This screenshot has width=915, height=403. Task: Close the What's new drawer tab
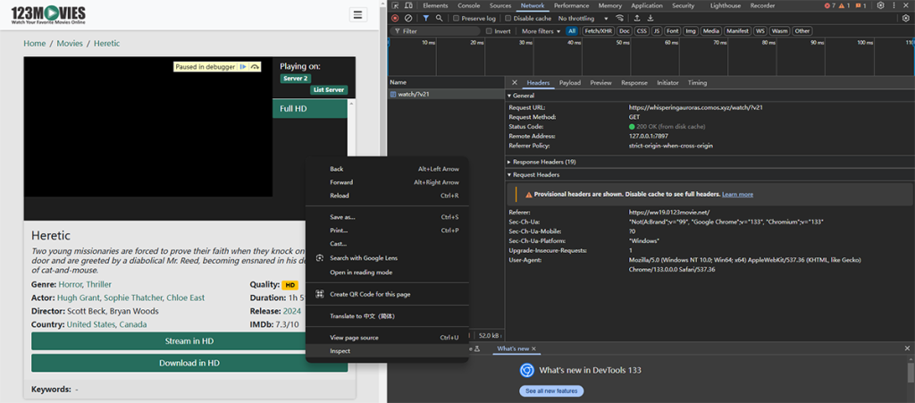[x=533, y=348]
